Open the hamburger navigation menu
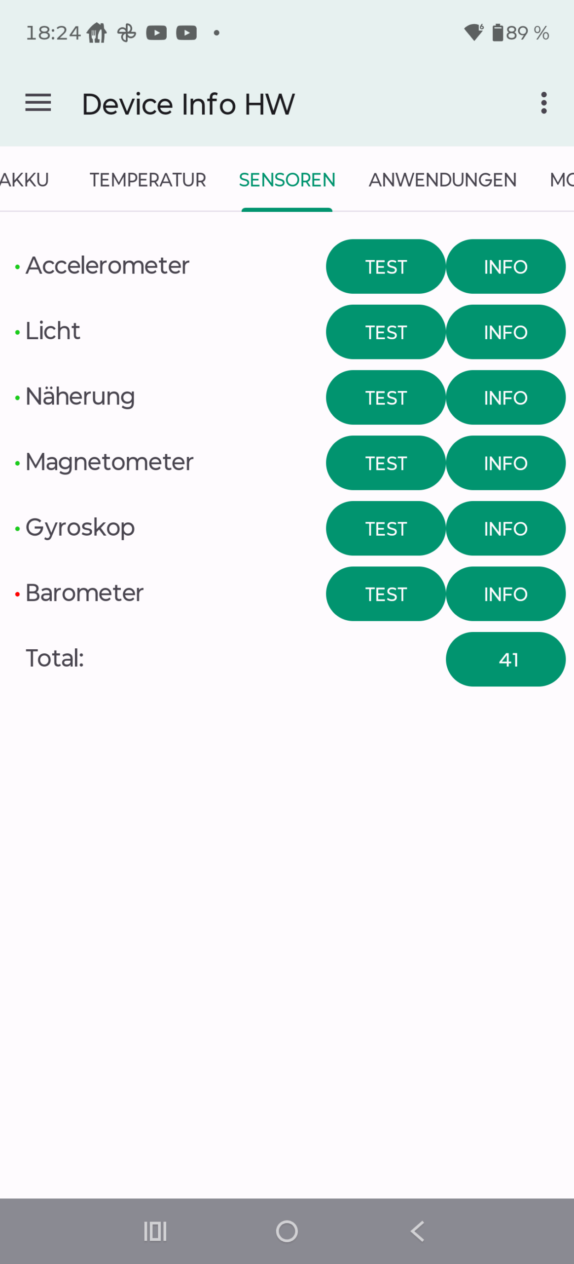The width and height of the screenshot is (574, 1264). coord(38,103)
